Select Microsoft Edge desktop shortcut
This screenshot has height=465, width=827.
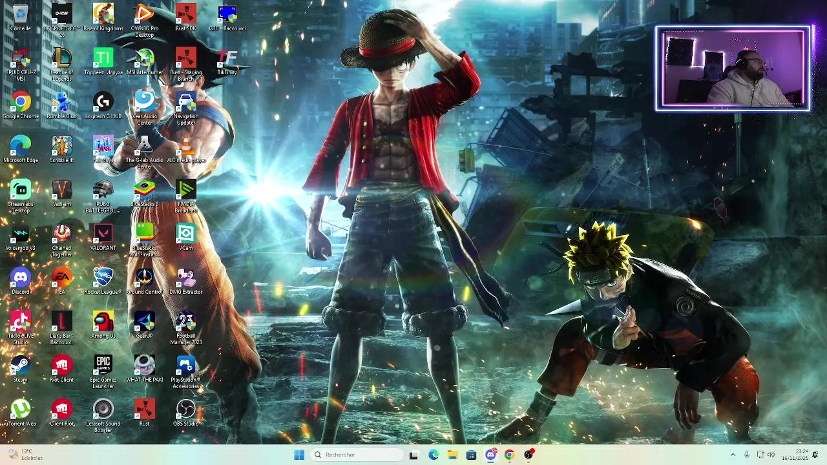pos(21,149)
